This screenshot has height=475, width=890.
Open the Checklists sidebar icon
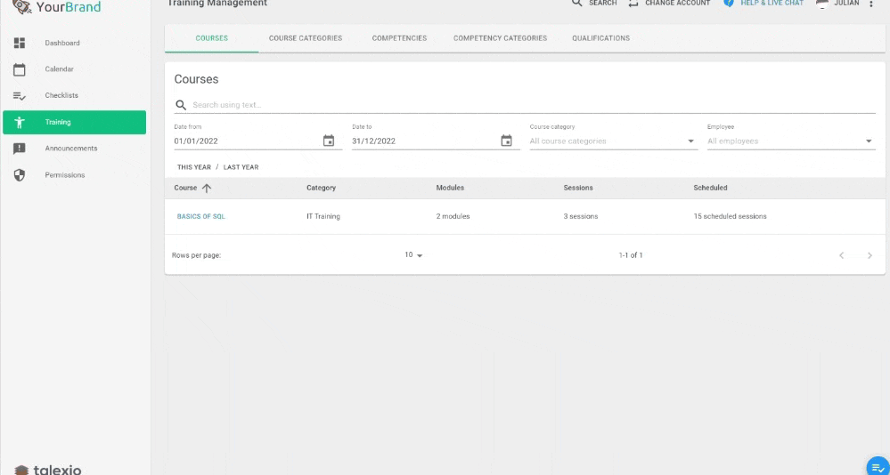tap(20, 96)
